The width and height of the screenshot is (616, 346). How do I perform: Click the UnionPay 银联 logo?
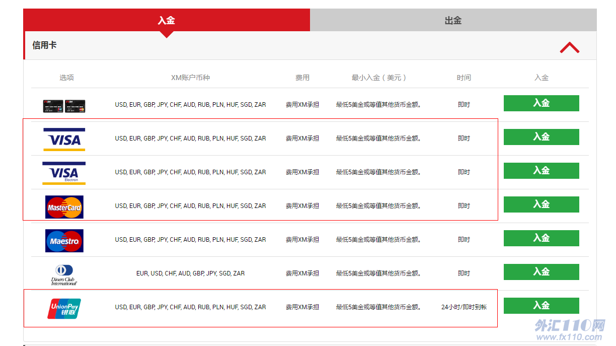click(64, 308)
